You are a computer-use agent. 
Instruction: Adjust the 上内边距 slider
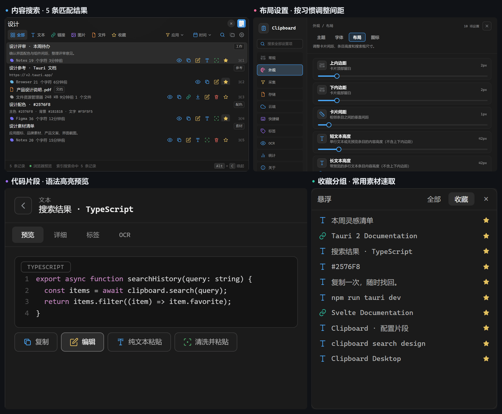[x=337, y=76]
